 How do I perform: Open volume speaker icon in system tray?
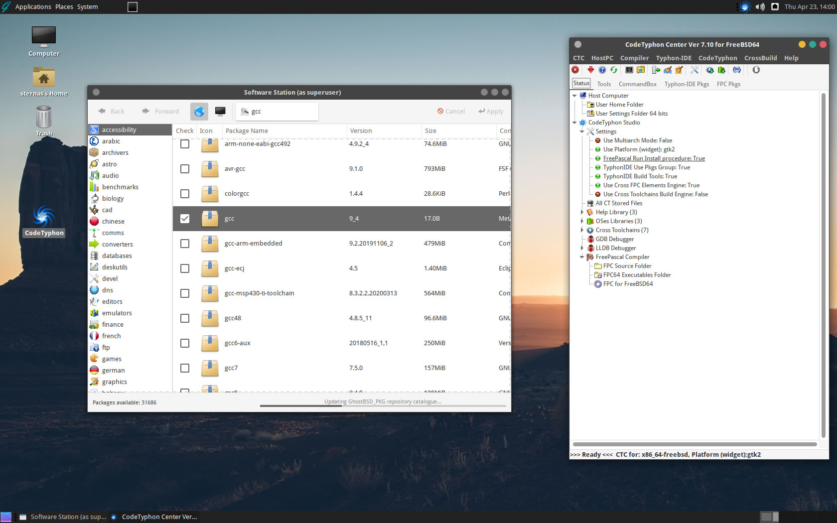(760, 6)
